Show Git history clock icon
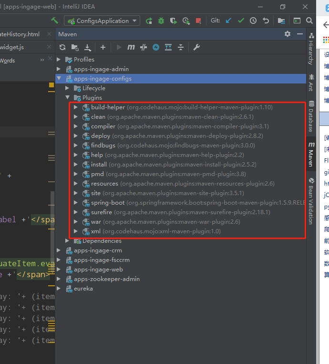 tap(253, 21)
